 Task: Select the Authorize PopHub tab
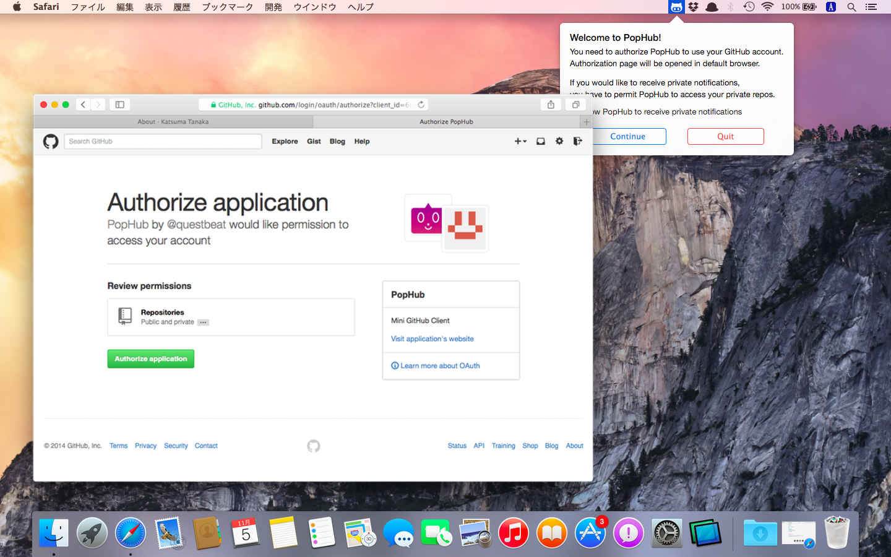[447, 122]
